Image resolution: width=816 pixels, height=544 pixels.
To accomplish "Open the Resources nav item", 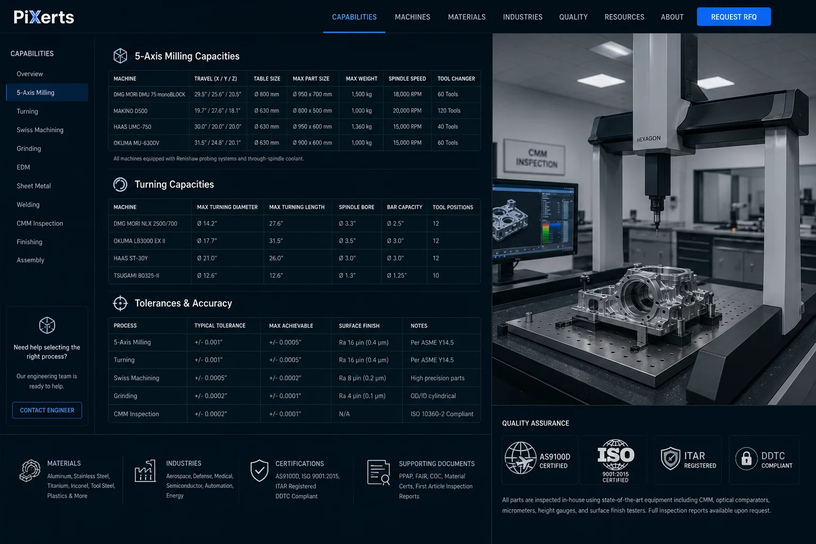I will (624, 17).
